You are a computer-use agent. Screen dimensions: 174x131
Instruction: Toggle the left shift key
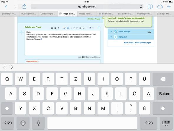pos(7,108)
